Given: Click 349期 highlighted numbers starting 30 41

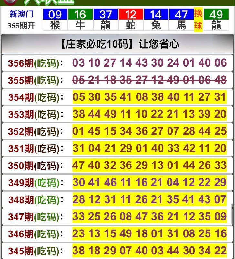Looking at the screenshot, I should 149,182.
